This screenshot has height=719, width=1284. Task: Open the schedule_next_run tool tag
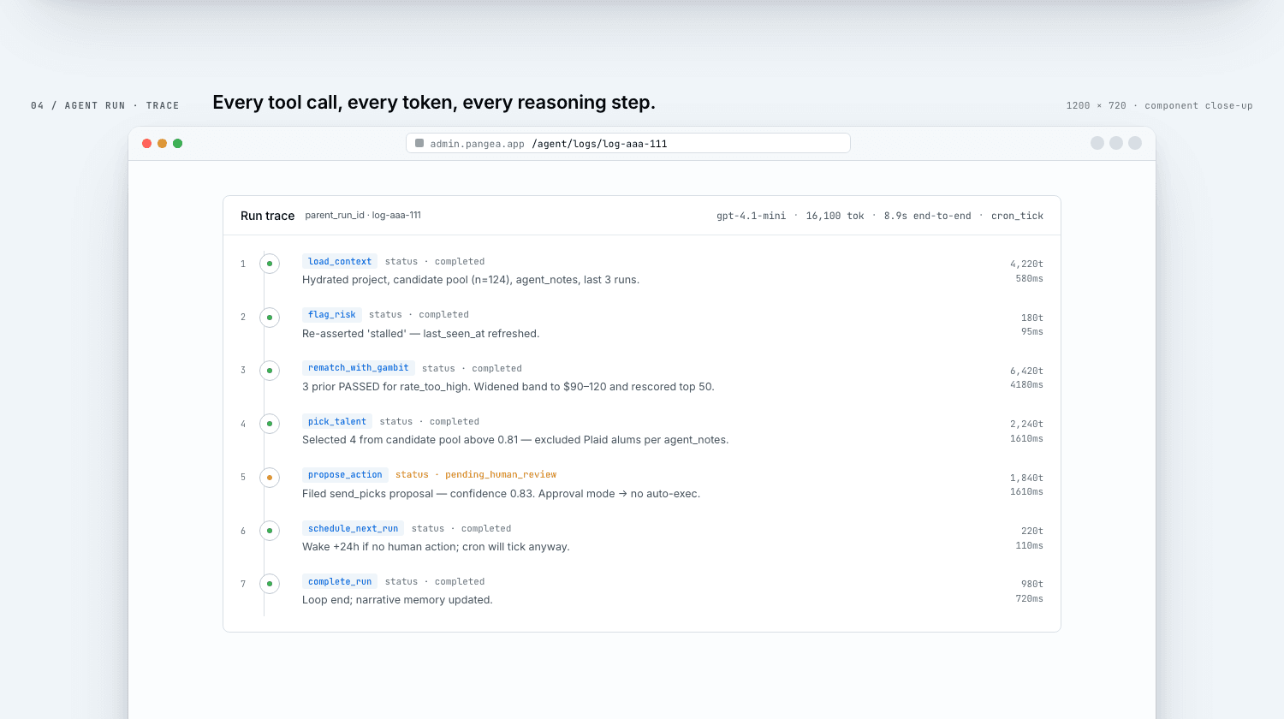[x=354, y=528]
